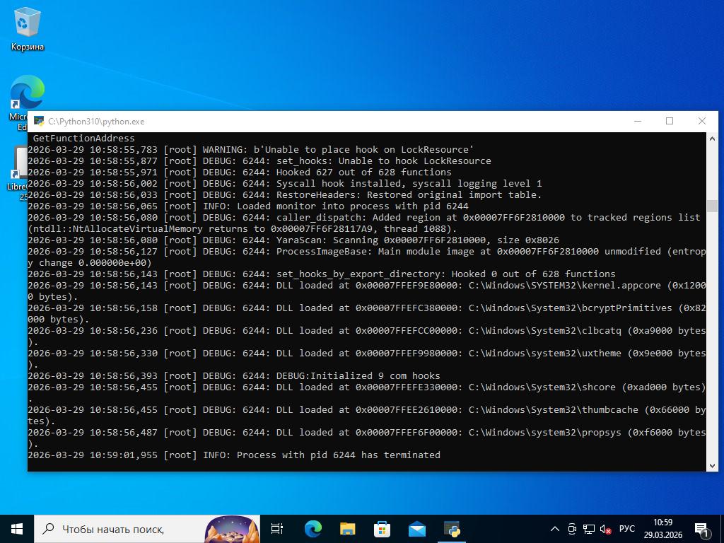The image size is (724, 543).
Task: Switch the РУС input language indicator
Action: (x=627, y=529)
